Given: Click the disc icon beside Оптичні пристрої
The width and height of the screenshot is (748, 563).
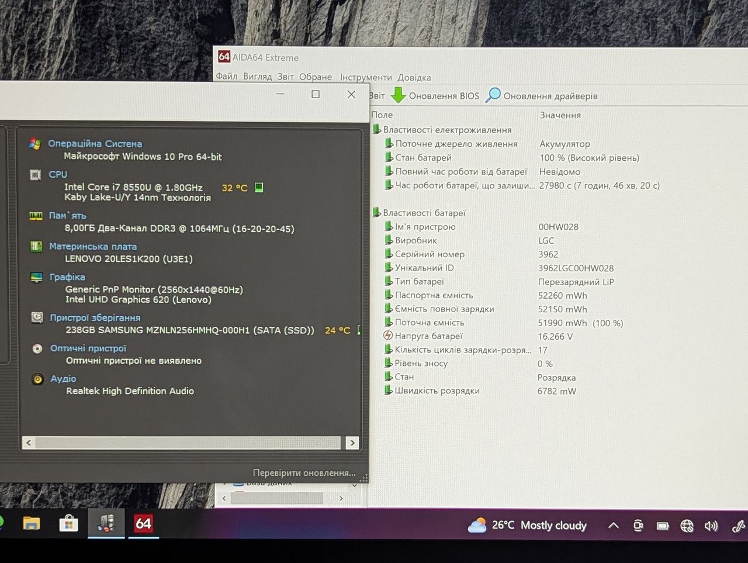Looking at the screenshot, I should 37,348.
